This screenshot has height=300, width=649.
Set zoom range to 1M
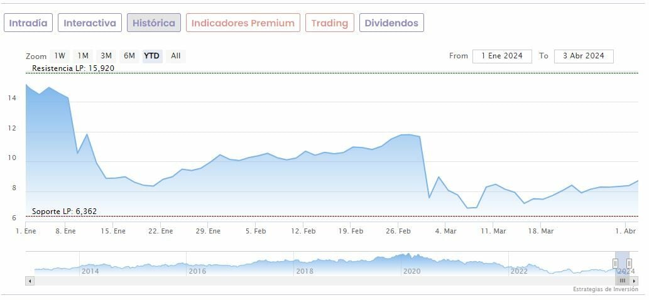(x=83, y=56)
